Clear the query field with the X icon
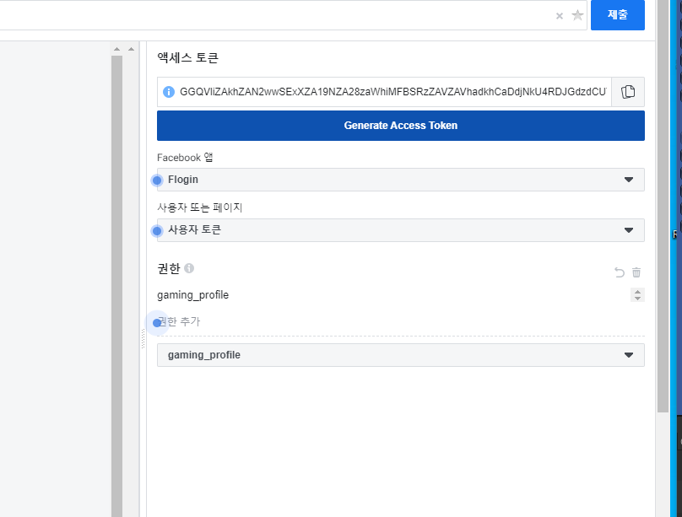This screenshot has height=517, width=682. [560, 16]
